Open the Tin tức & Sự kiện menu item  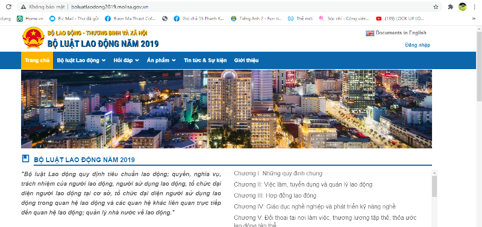pos(205,60)
